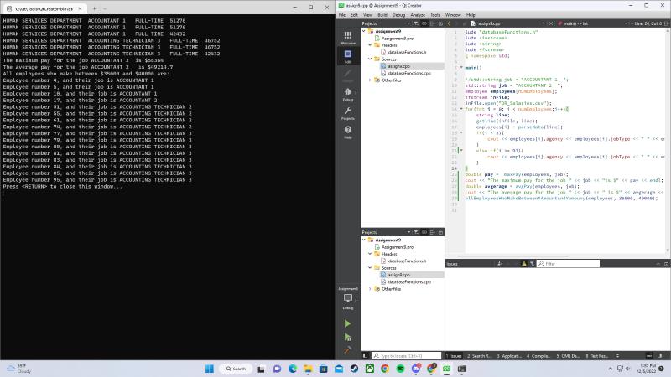The width and height of the screenshot is (671, 377).
Task: Select databaseFunctions.cpp in top tree
Action: (409, 73)
